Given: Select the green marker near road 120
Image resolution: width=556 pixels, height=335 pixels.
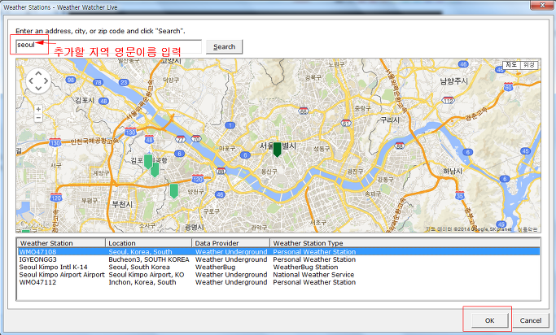Looking at the screenshot, I should click(173, 191).
